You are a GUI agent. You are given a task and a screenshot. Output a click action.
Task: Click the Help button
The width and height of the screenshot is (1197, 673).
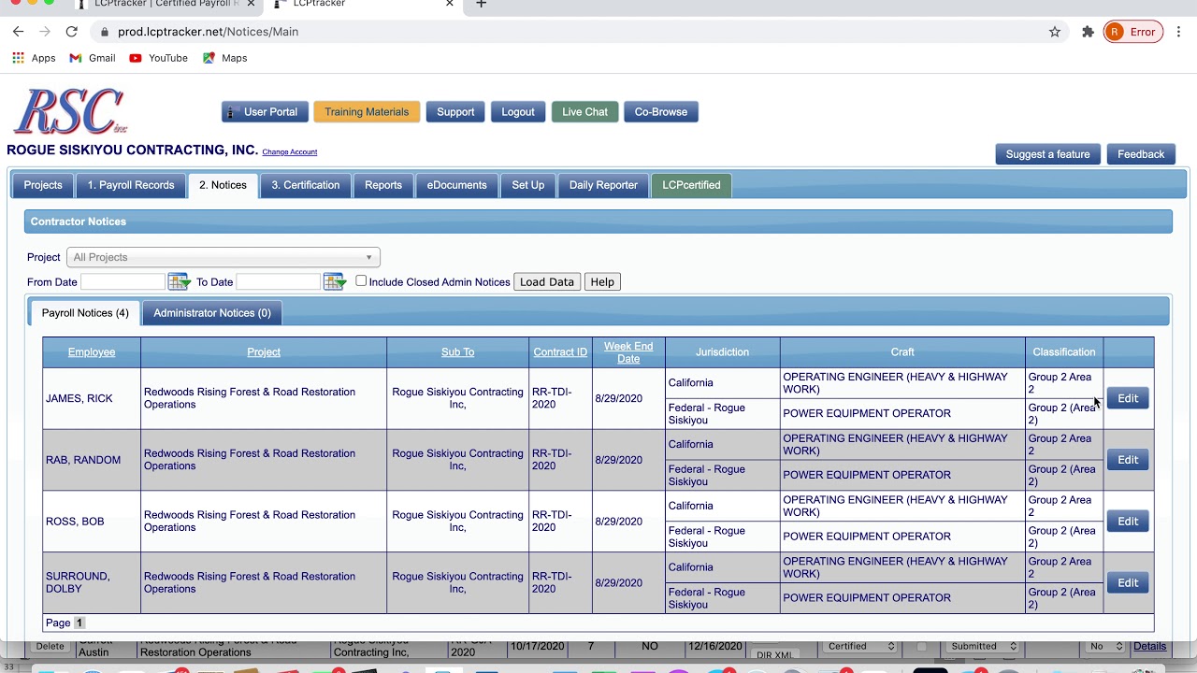click(x=602, y=281)
